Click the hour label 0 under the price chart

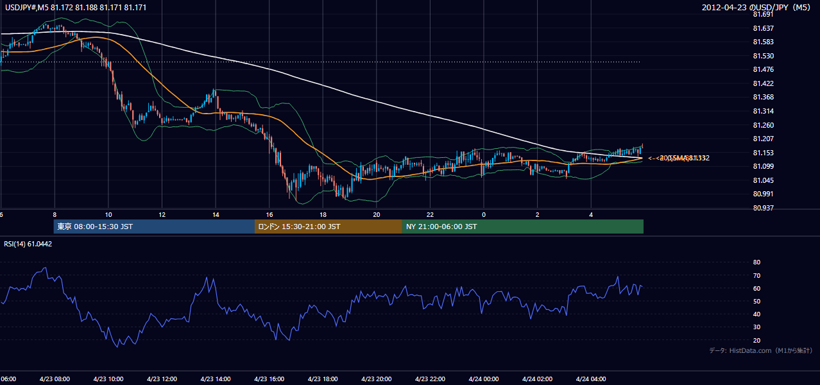coord(484,215)
